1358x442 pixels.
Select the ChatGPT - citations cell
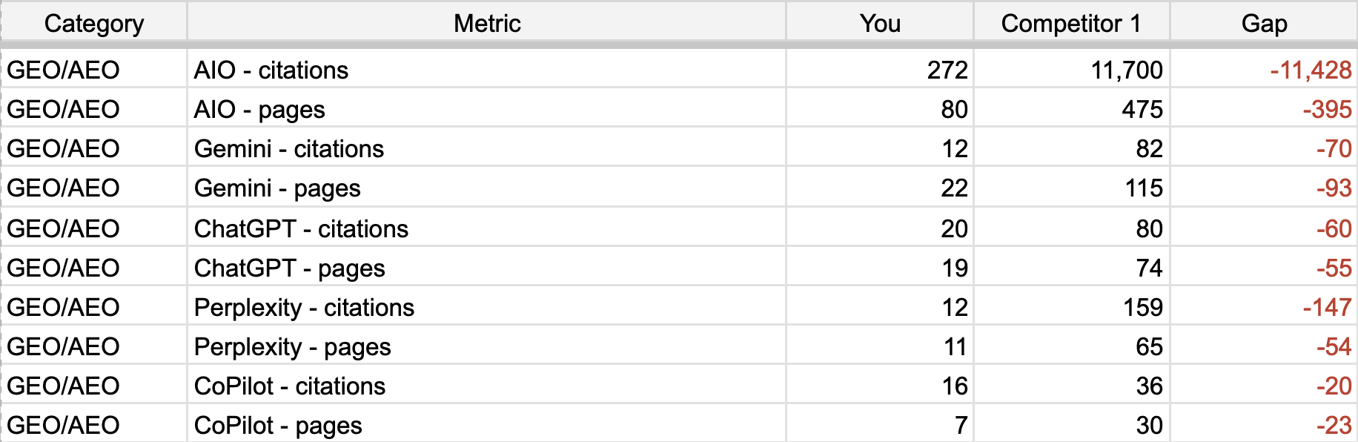[301, 229]
